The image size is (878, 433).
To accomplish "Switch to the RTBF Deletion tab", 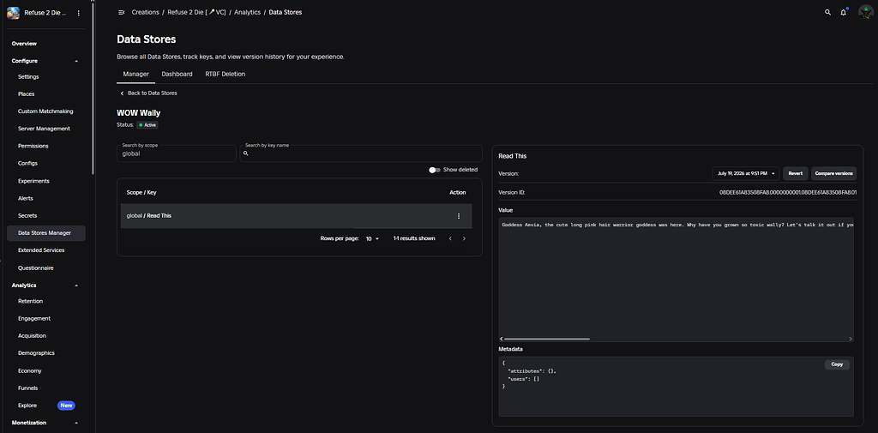I will (x=226, y=74).
